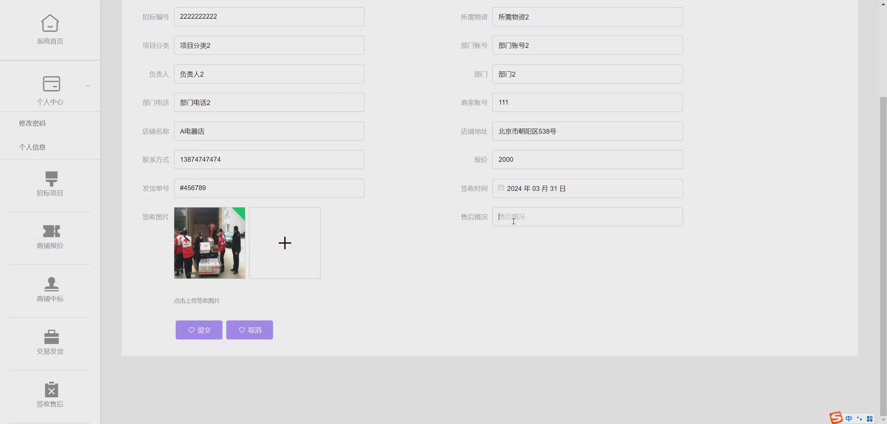Image resolution: width=887 pixels, height=424 pixels.
Task: Click the home icon for 系统首页
Action: (50, 23)
